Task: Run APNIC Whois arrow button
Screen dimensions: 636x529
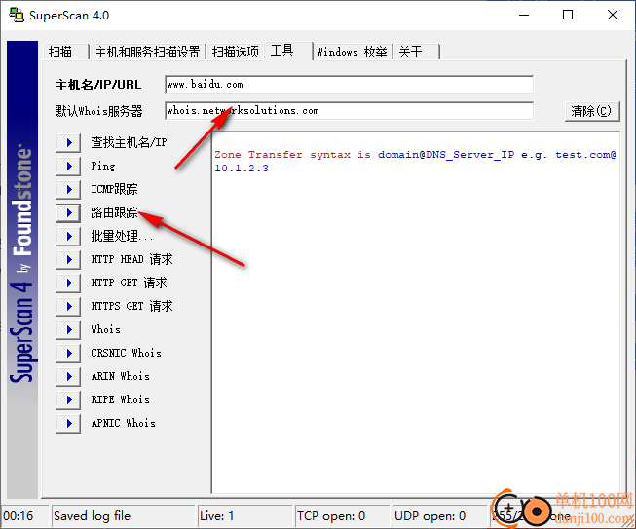Action: pos(68,423)
